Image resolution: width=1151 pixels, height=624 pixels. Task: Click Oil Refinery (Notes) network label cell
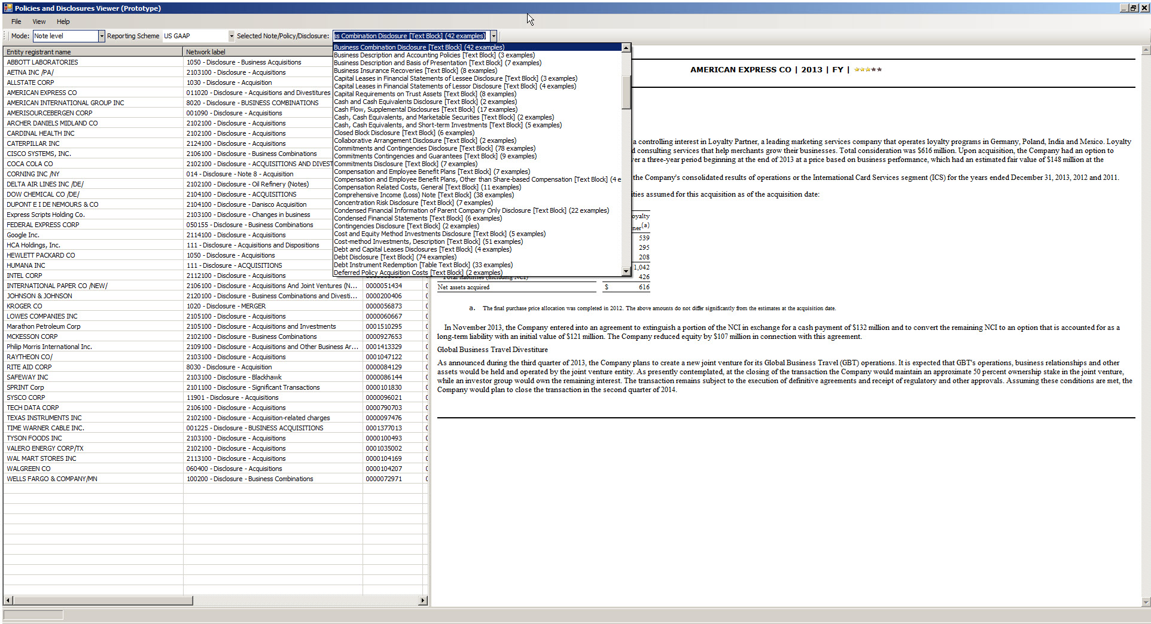(258, 184)
